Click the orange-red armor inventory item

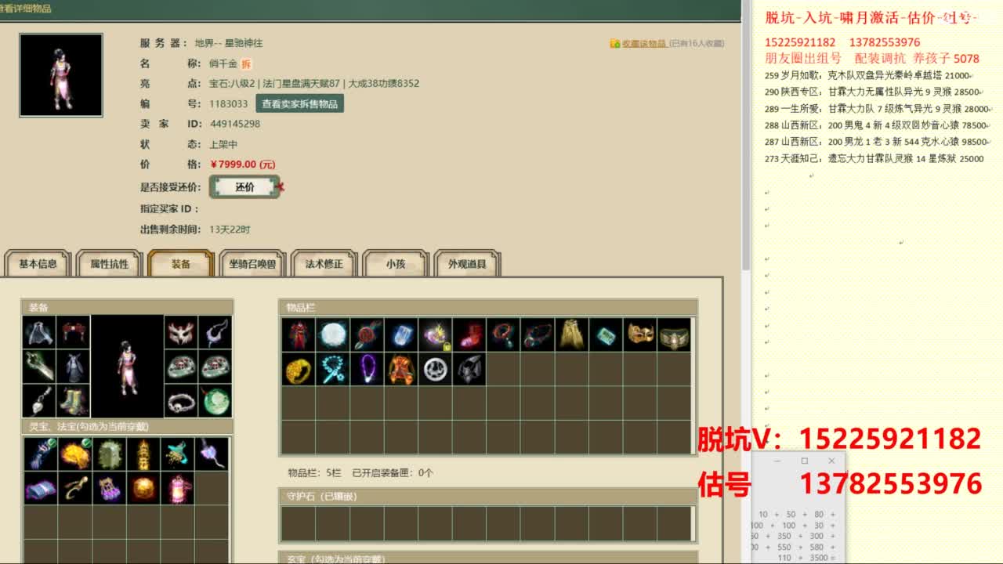(400, 369)
